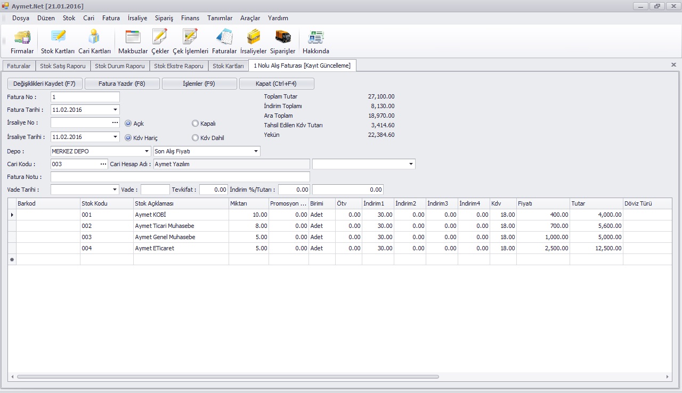Click the Siparişler truck icon
682x393 pixels.
[282, 42]
